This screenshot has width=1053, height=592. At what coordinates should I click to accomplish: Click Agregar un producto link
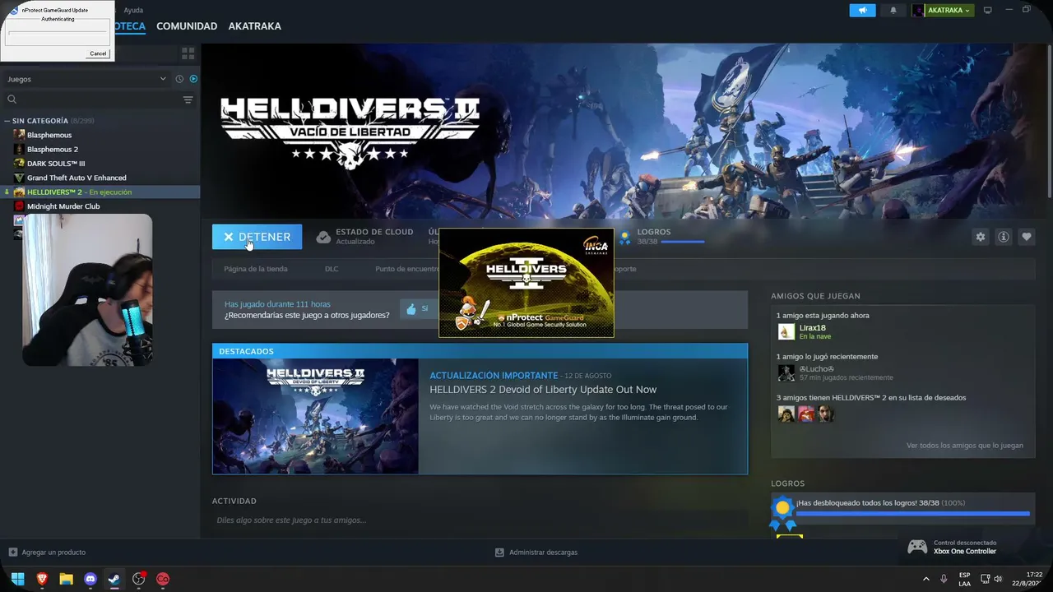coord(53,553)
